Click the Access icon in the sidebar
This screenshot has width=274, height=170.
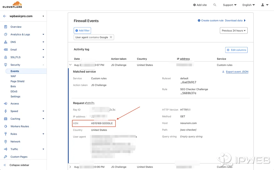tap(5, 104)
